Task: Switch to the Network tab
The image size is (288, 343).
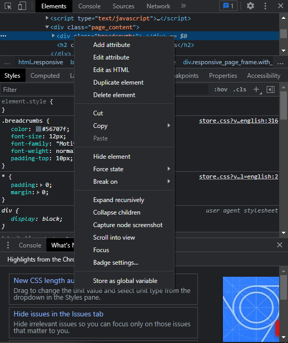Action: [x=158, y=6]
